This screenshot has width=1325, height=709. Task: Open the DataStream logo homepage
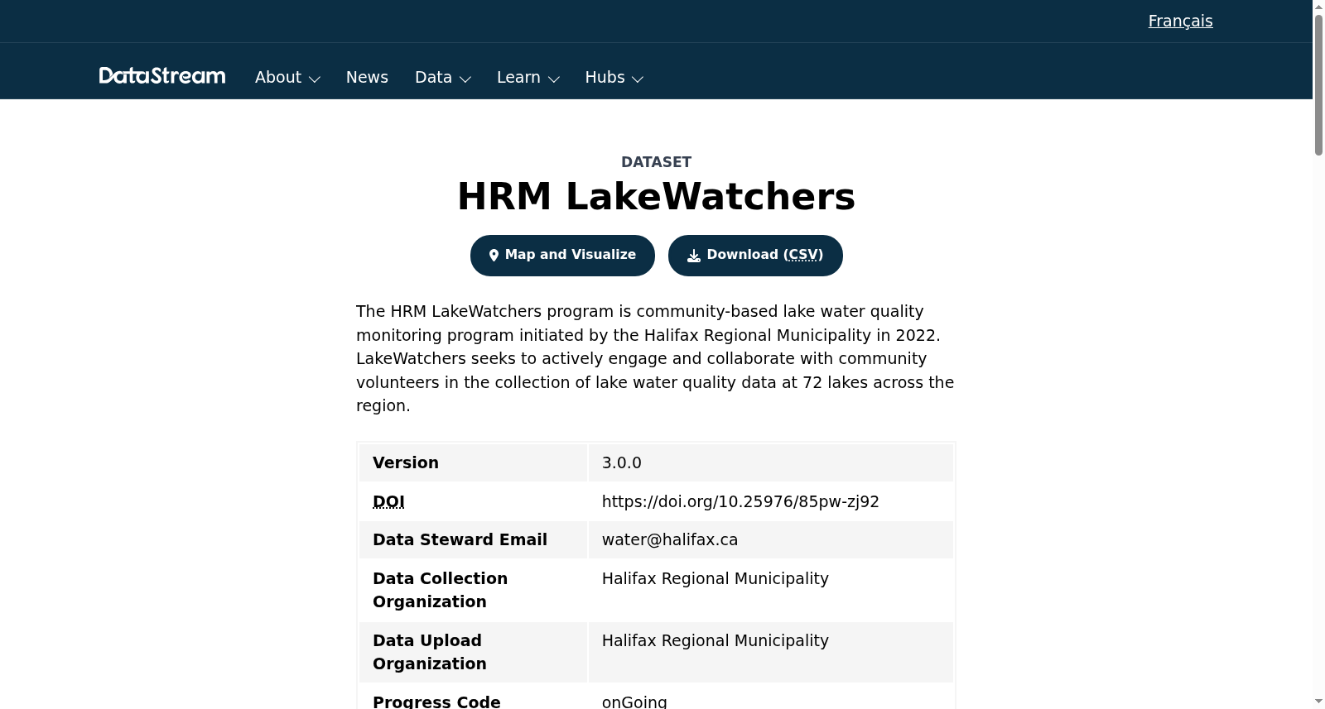pyautogui.click(x=162, y=76)
